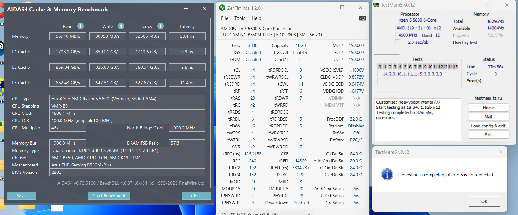Screen dimensions: 518x215
Task: Click the TestMem5 log text box
Action: tap(418, 120)
